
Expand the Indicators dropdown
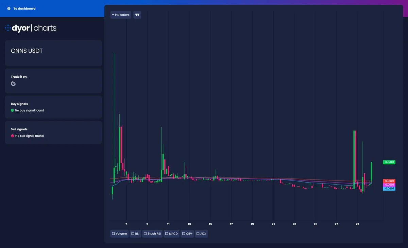pos(121,15)
